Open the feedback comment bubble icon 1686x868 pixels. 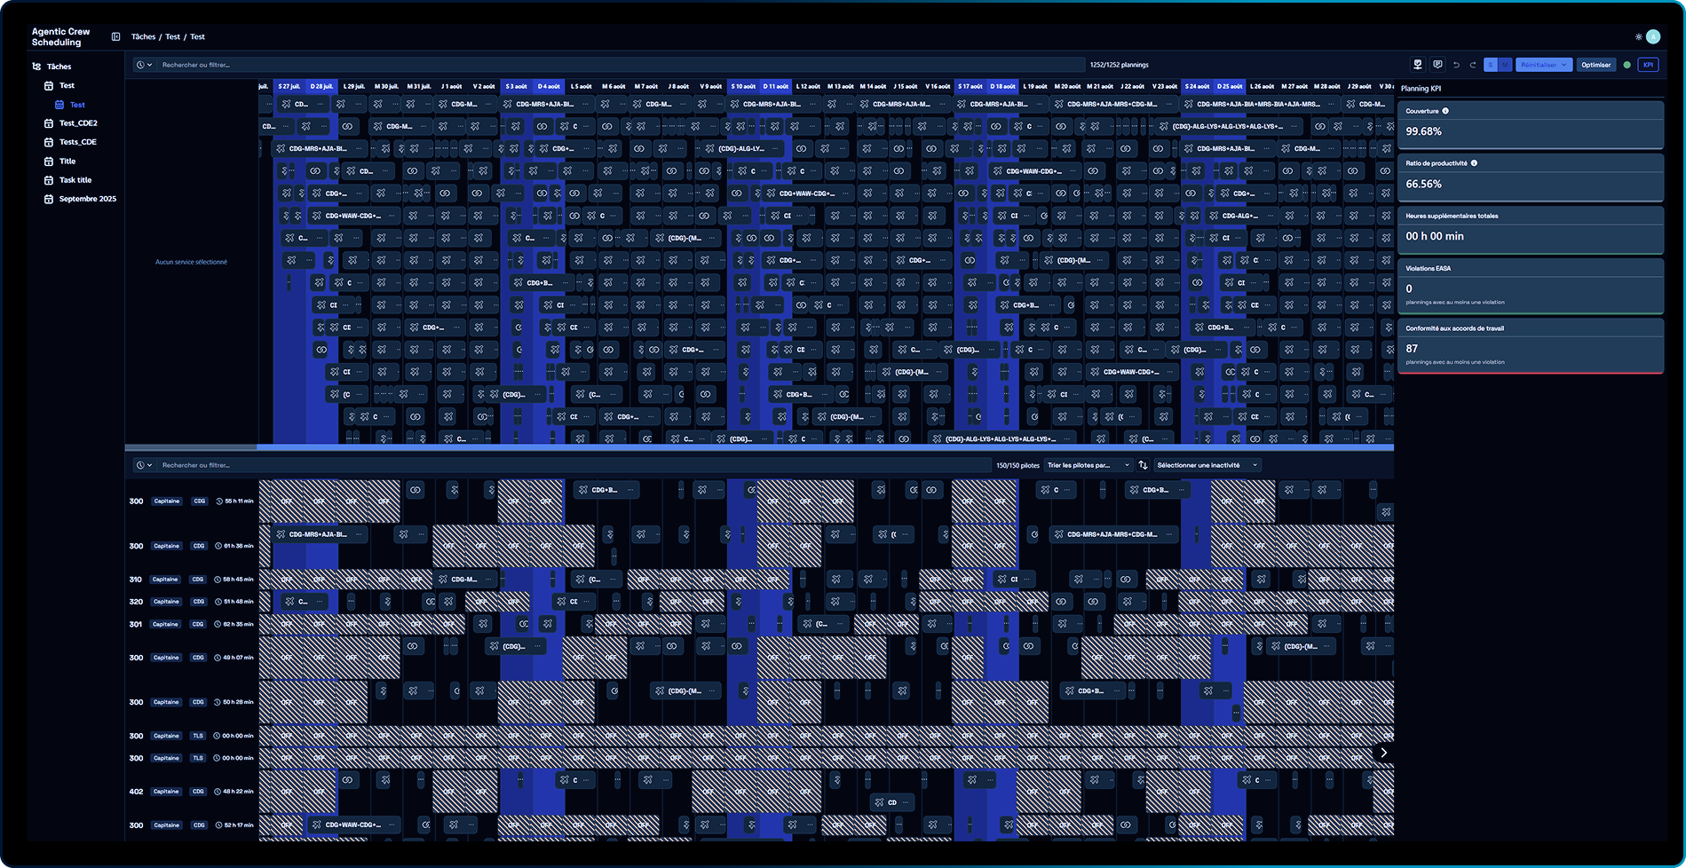coord(1437,64)
